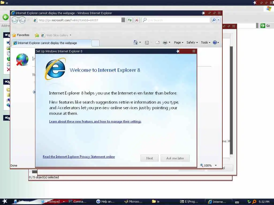Click the Refresh icon next to address bar
Viewport: 274px width, 205px height.
click(130, 20)
